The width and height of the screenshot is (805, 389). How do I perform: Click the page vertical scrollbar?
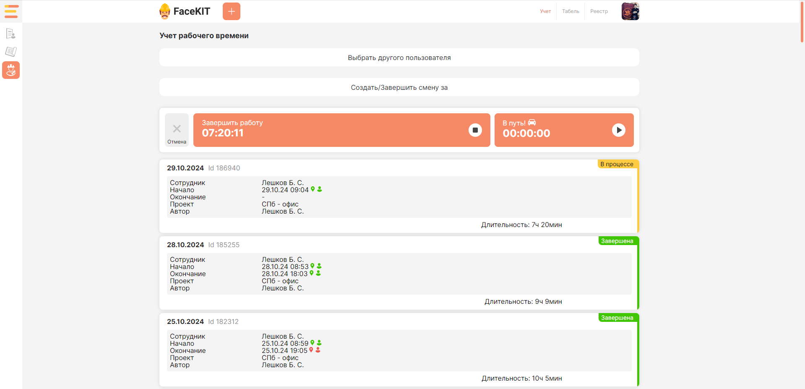pos(802,21)
